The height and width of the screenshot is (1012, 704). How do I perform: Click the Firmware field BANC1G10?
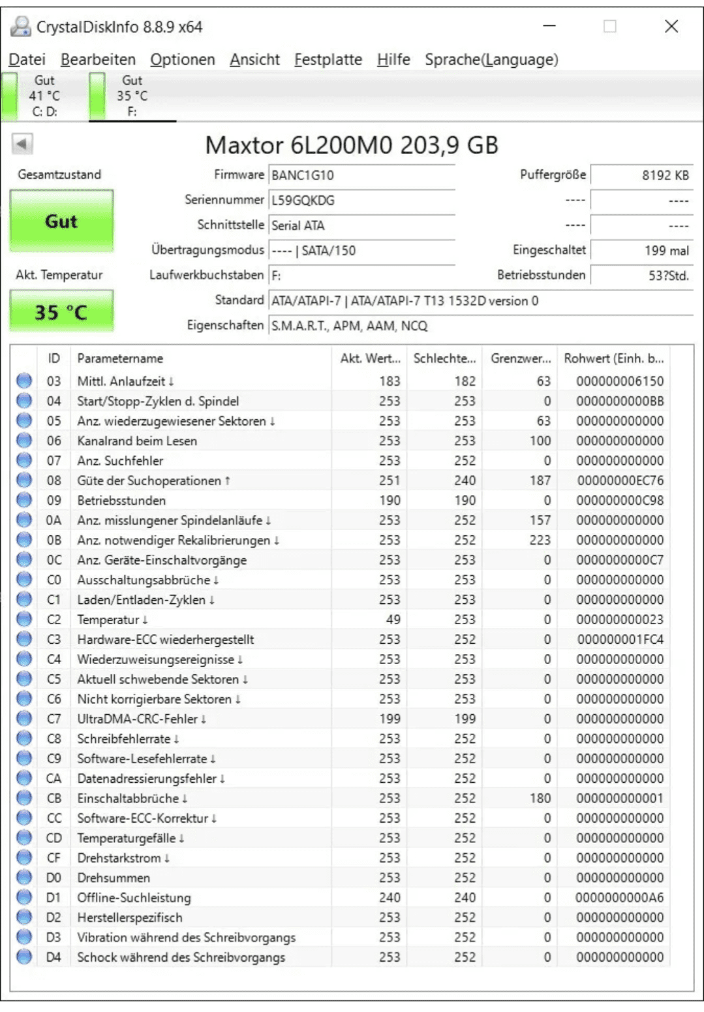click(x=362, y=175)
